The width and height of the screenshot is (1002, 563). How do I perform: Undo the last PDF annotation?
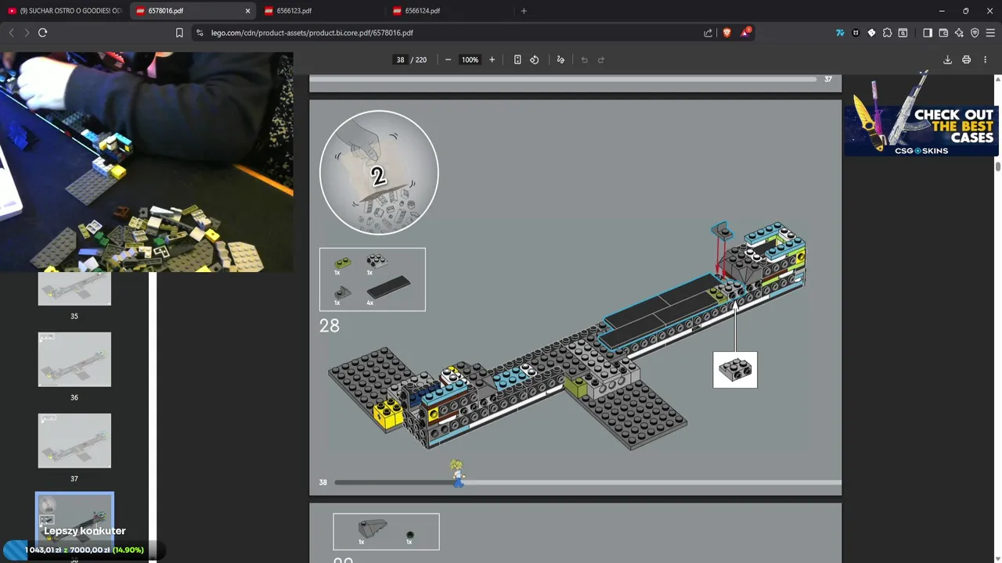(584, 59)
